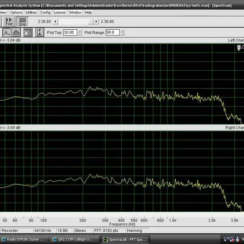Select the line plot style icon
Viewport: 244px width, 244px height.
pos(7,32)
